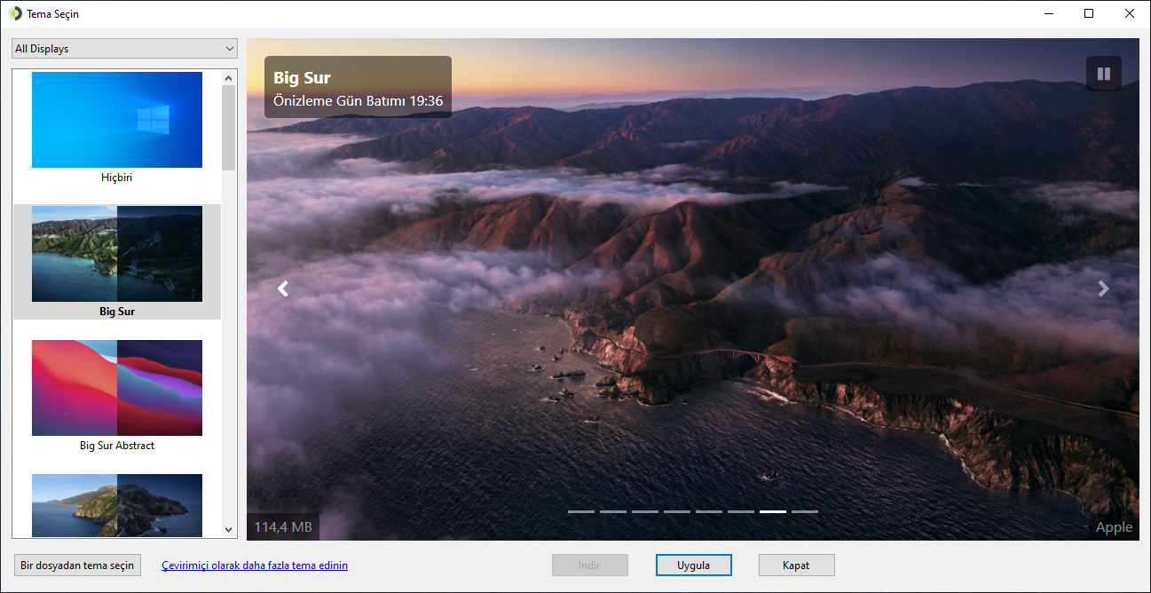Click the Hiçbiri label text
This screenshot has width=1151, height=593.
[x=117, y=178]
